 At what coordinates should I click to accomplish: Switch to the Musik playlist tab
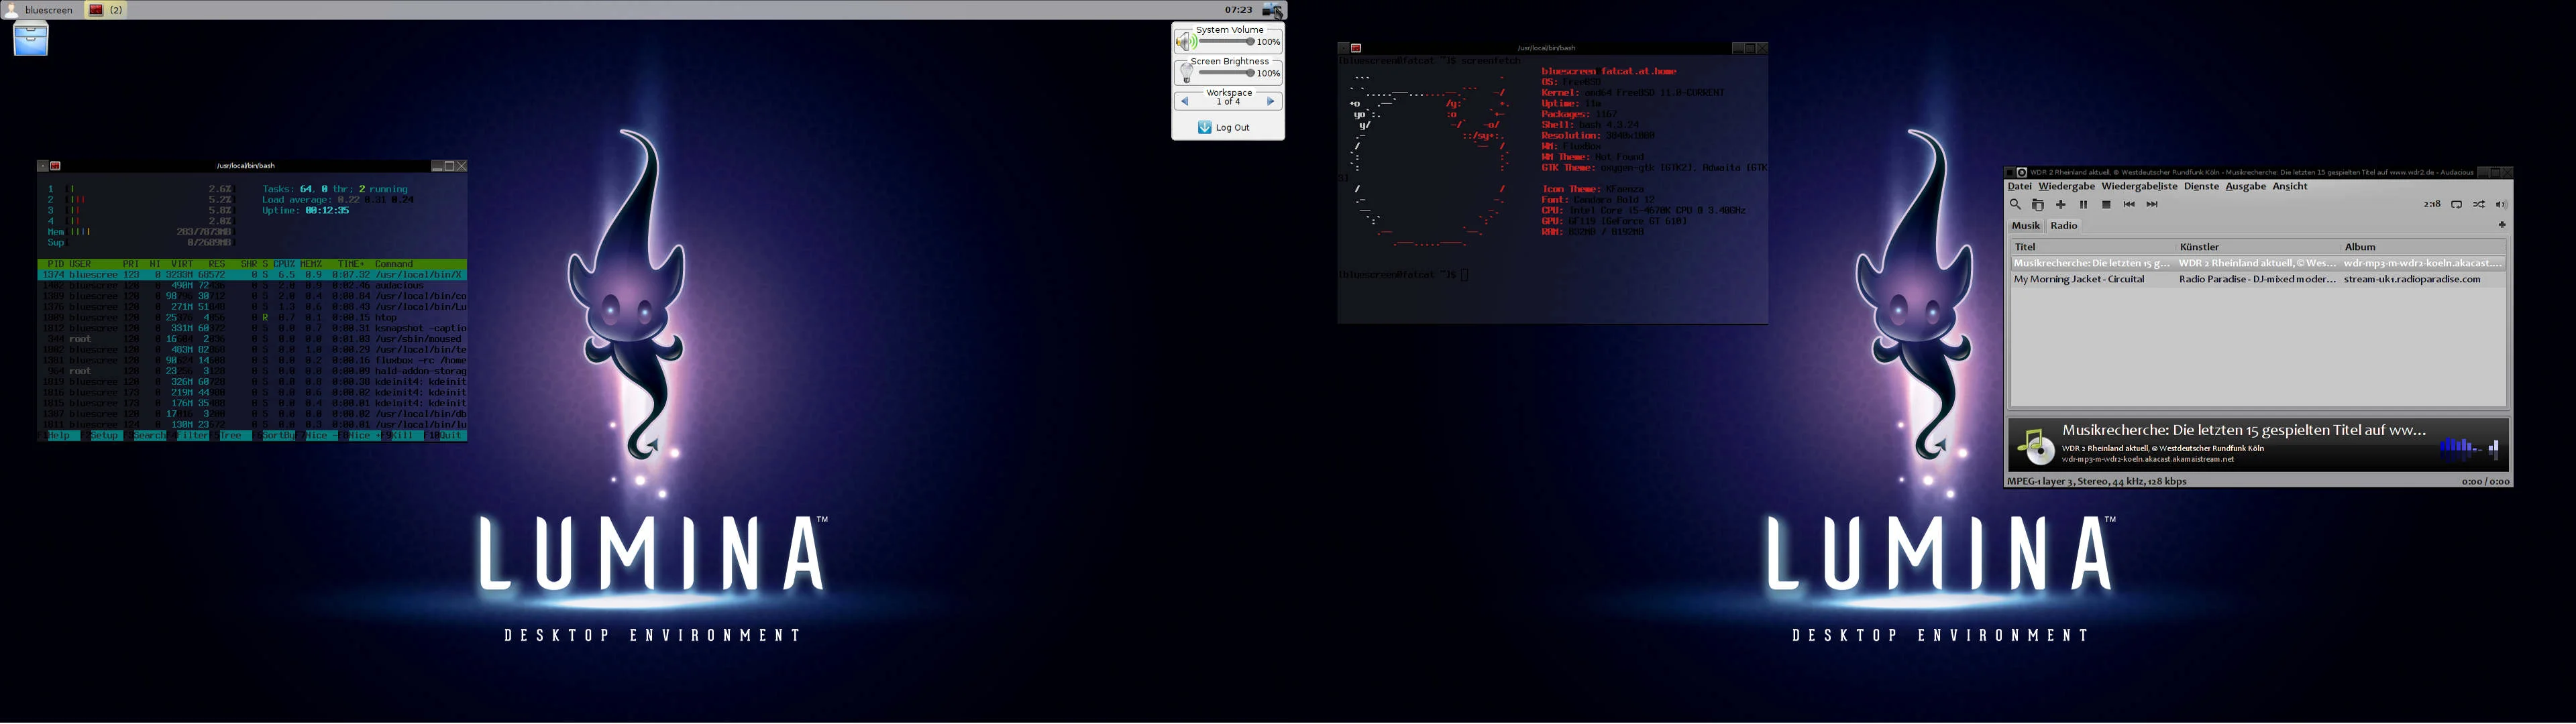(x=2025, y=226)
